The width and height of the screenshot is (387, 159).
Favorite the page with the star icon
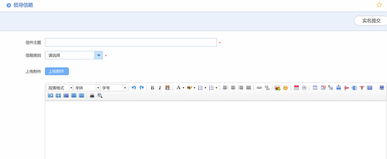(x=379, y=5)
